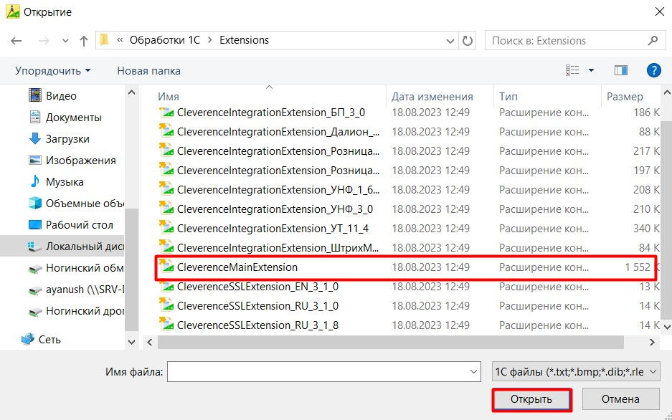The width and height of the screenshot is (672, 420).
Task: Toggle the preview pane icon
Action: tap(620, 70)
